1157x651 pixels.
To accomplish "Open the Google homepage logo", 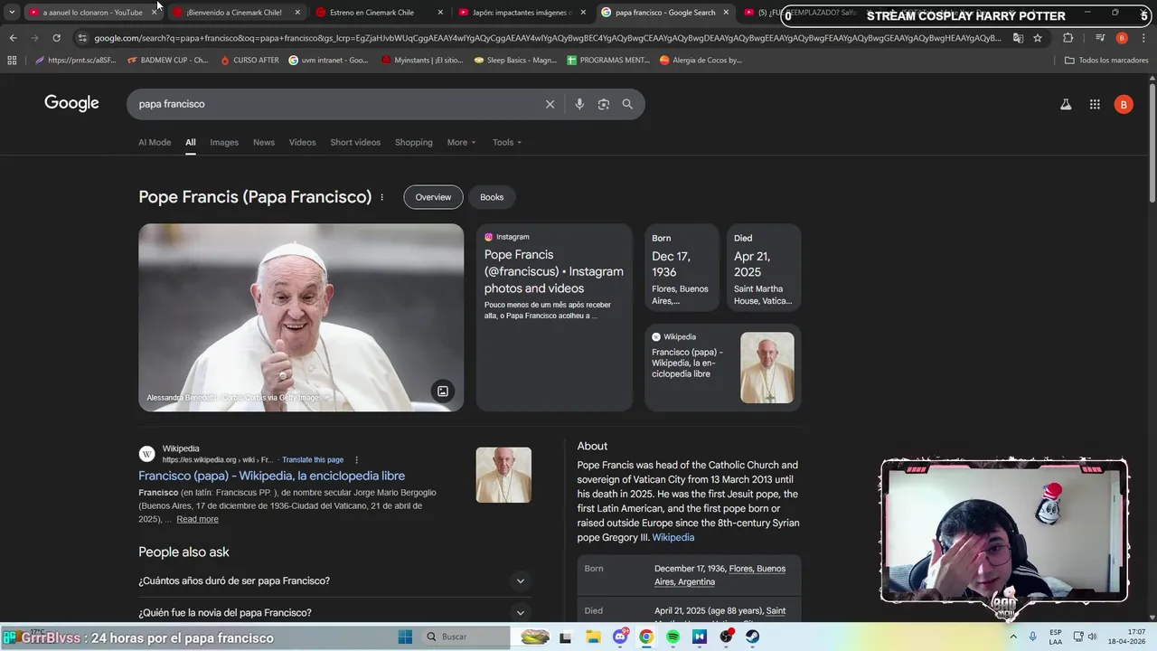I will click(71, 103).
